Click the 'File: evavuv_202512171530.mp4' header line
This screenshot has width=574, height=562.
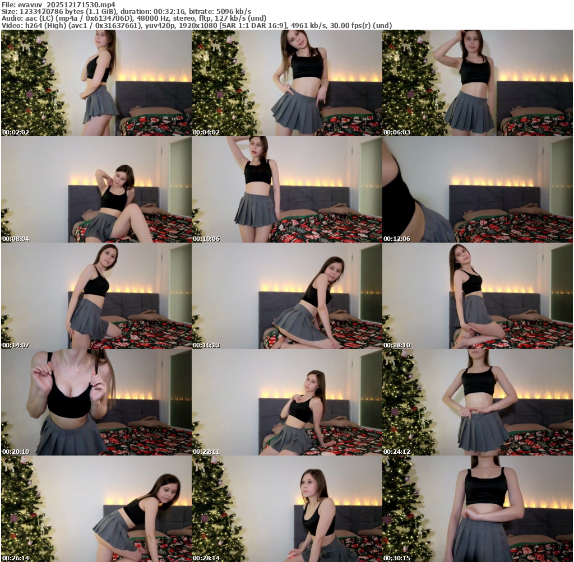coord(58,4)
